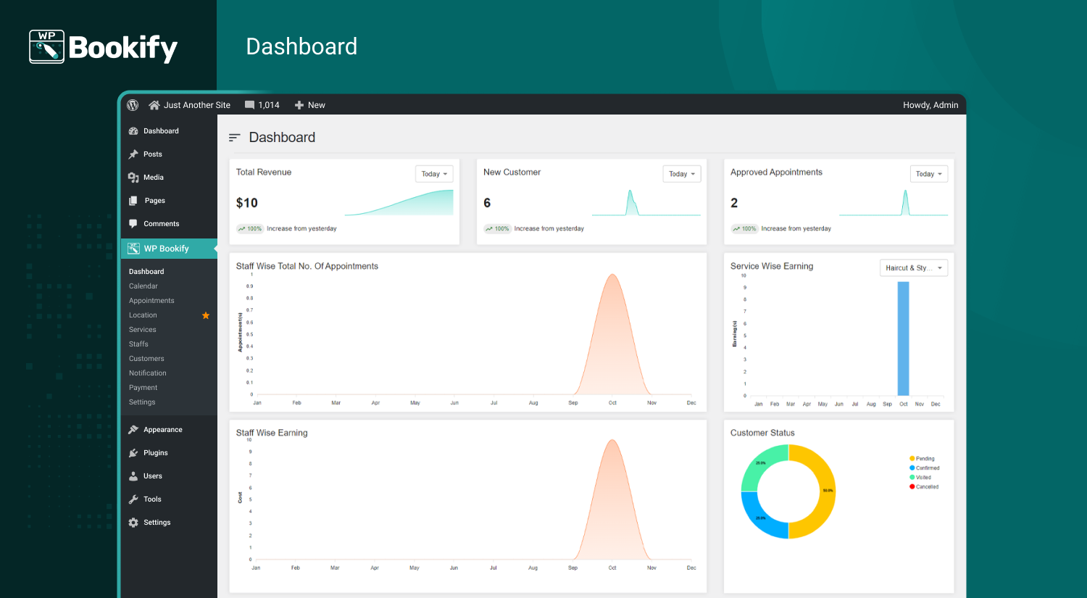Click the yellow Pending color dot

[912, 458]
